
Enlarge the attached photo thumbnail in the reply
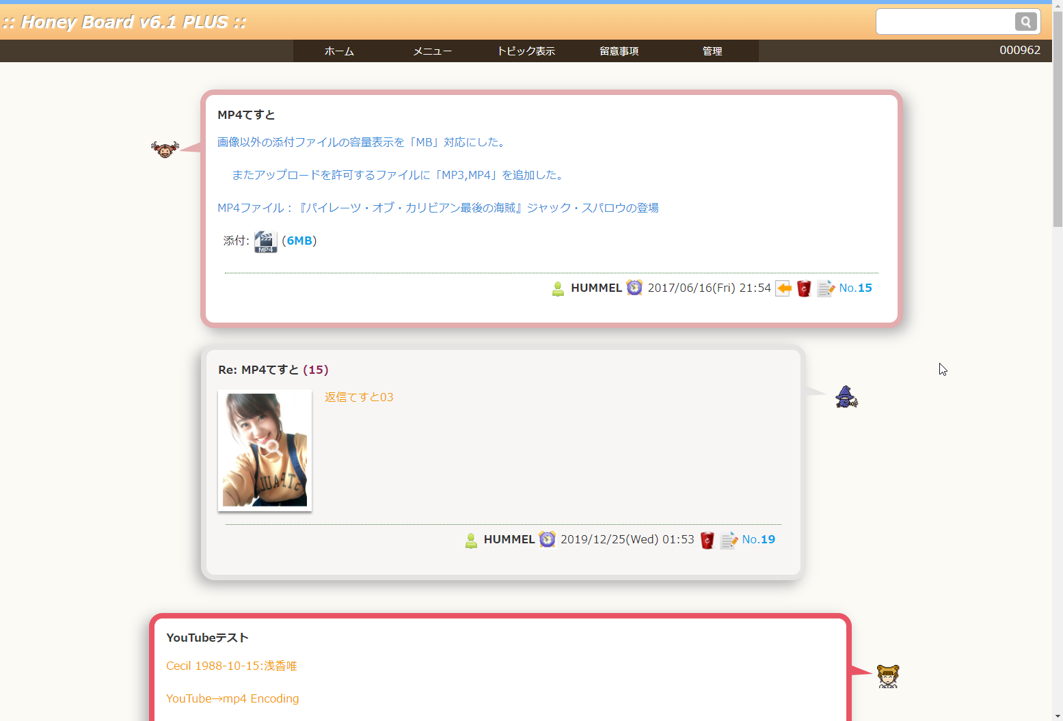tap(265, 450)
